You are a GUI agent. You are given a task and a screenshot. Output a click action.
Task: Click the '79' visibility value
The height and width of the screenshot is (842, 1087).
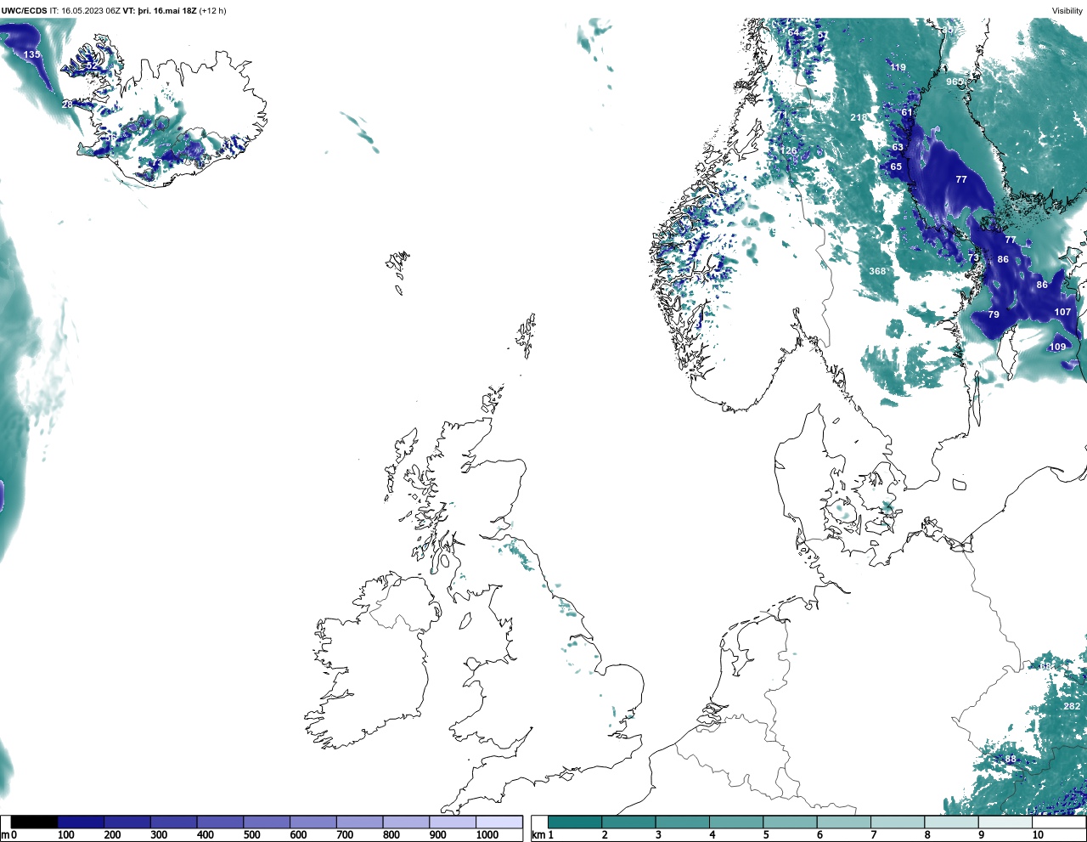(x=994, y=314)
